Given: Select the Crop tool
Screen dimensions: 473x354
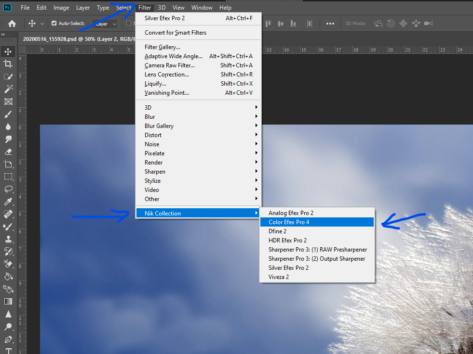Looking at the screenshot, I should pyautogui.click(x=8, y=64).
